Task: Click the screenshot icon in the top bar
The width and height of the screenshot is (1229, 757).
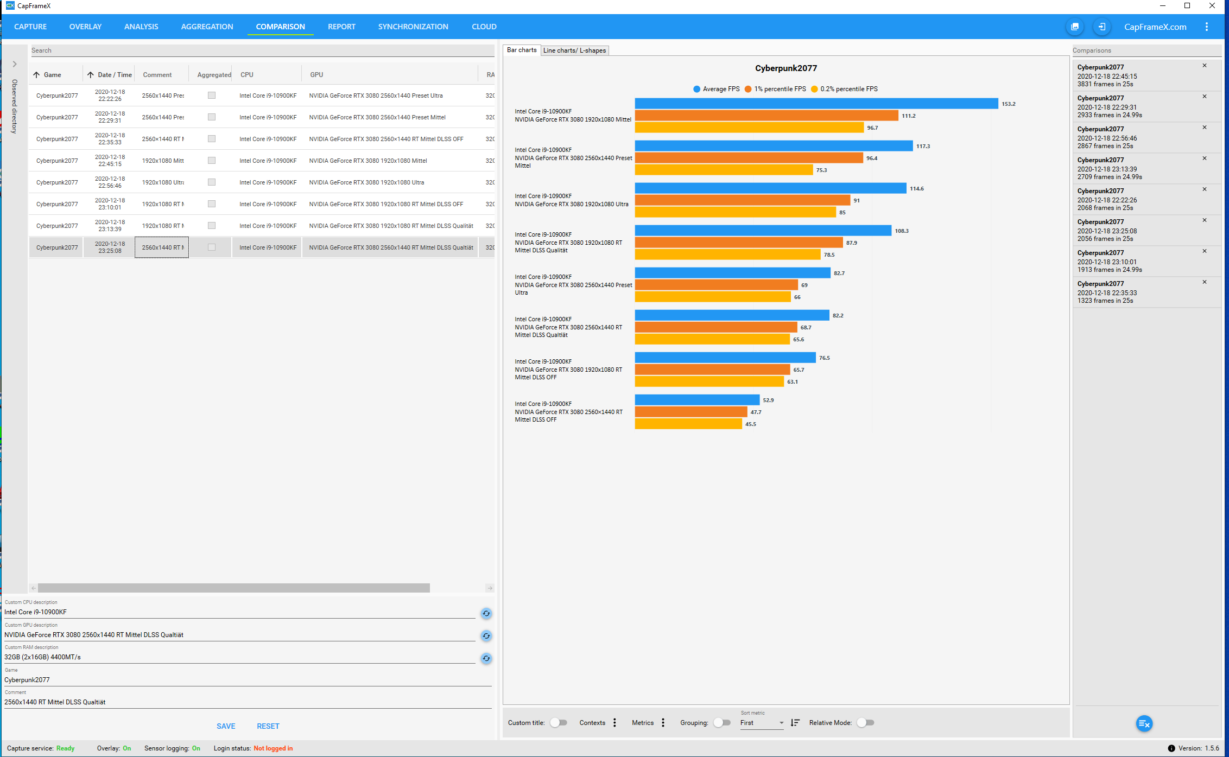Action: point(1074,27)
